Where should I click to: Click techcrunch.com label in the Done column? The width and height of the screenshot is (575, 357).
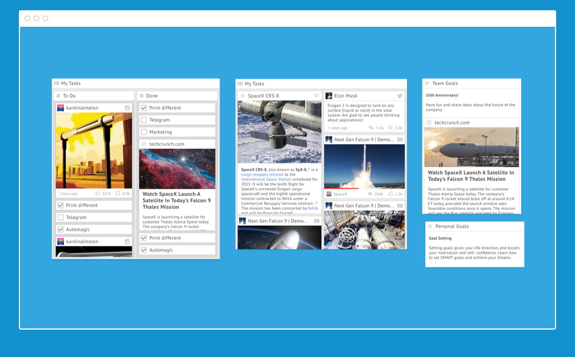pos(166,144)
